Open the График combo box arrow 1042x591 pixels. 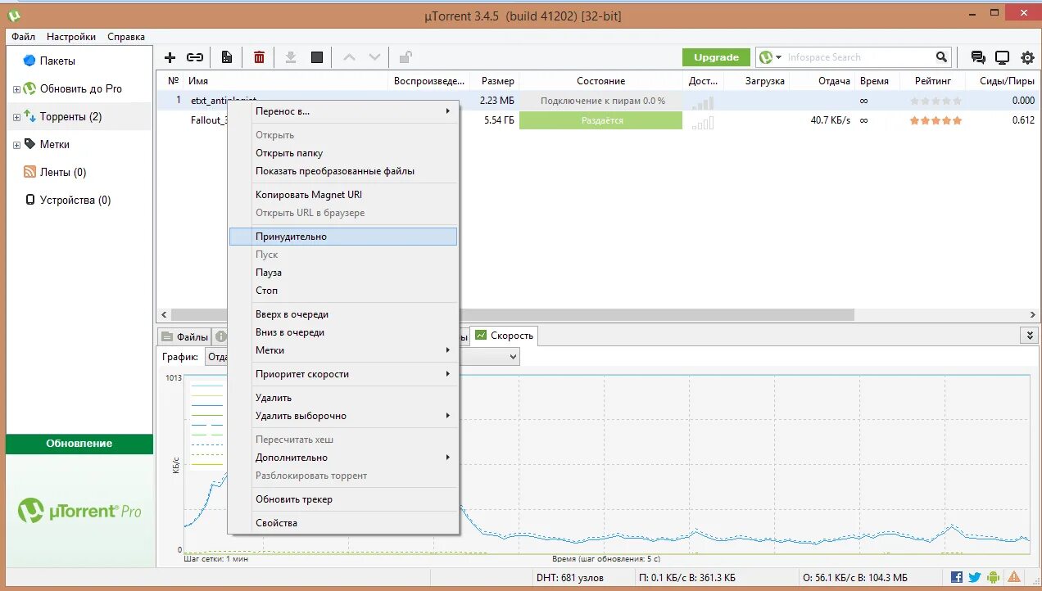point(513,357)
